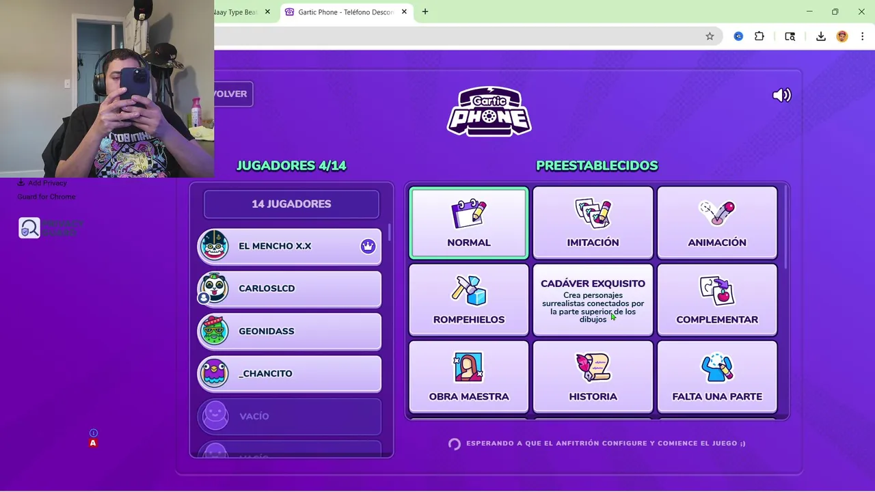
Task: Click El Mencho X.X's avatar
Action: tap(215, 246)
